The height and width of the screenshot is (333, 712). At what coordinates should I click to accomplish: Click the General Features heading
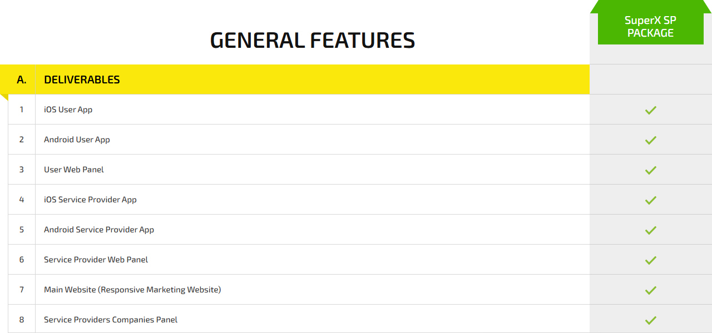point(312,41)
